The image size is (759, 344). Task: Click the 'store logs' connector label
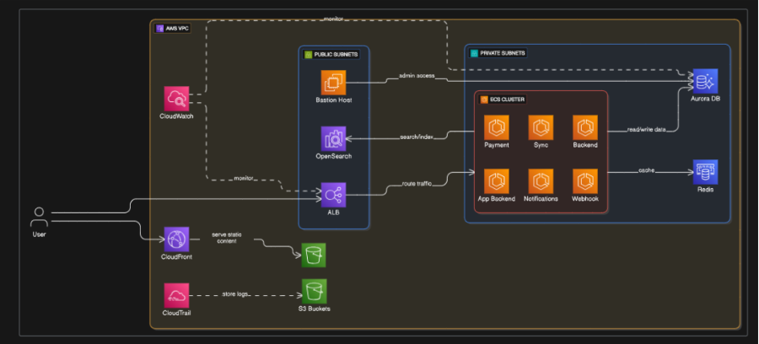(x=236, y=293)
